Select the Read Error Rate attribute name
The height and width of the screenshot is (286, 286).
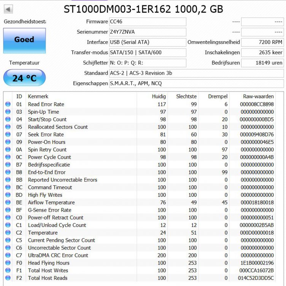click(x=46, y=104)
